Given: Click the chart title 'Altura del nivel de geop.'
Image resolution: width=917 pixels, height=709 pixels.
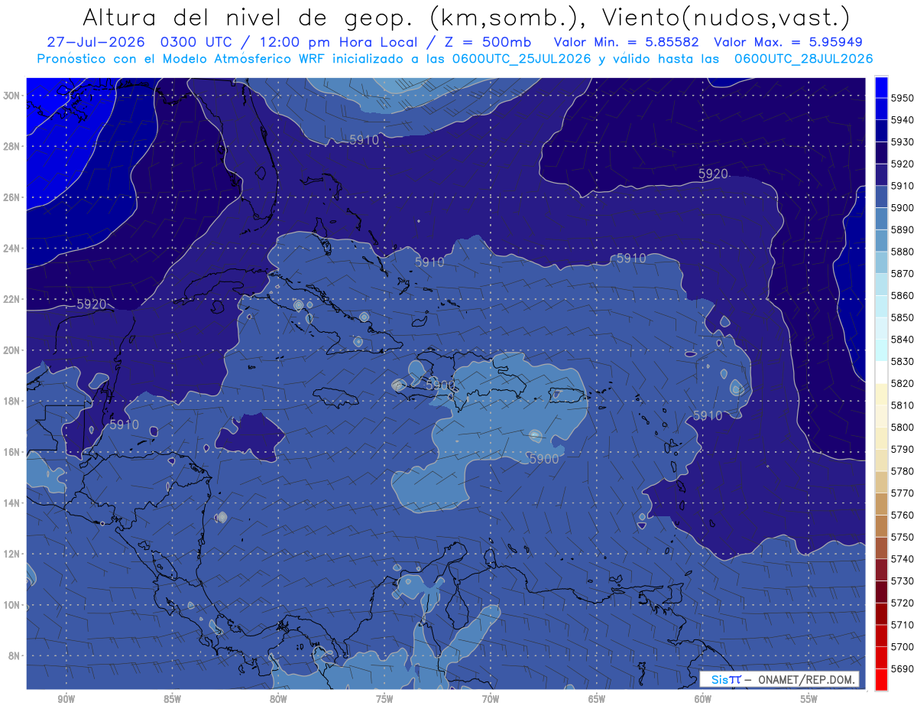Looking at the screenshot, I should pos(248,18).
